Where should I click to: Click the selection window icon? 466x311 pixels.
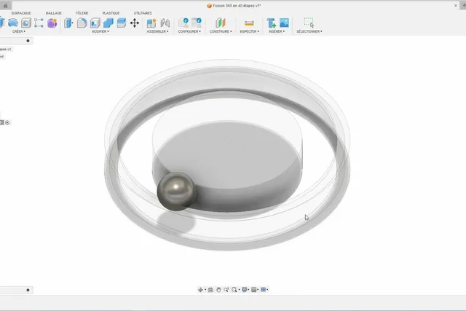tap(309, 23)
